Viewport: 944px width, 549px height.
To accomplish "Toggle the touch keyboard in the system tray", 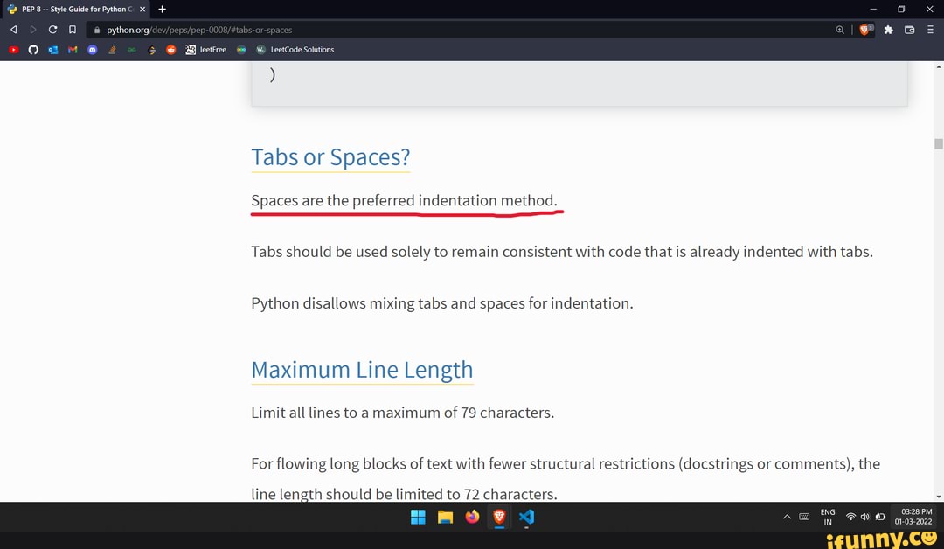I will tap(804, 517).
